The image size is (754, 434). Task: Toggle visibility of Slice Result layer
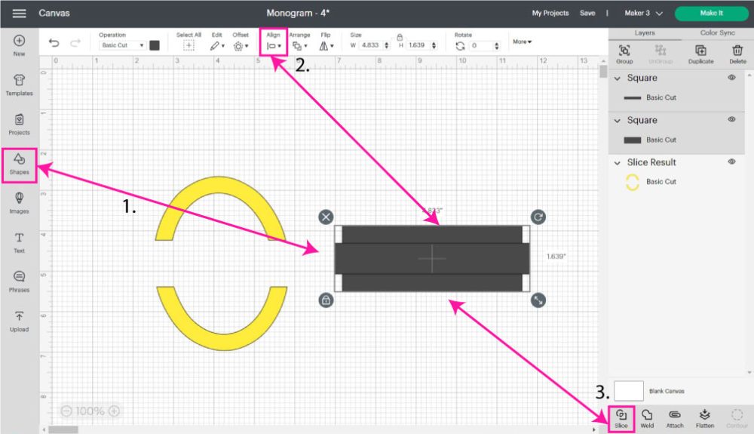[731, 162]
